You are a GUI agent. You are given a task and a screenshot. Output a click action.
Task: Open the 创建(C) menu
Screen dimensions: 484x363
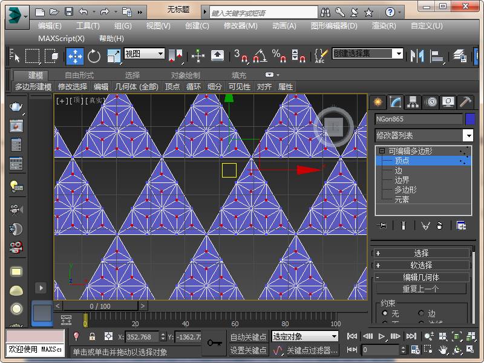197,26
